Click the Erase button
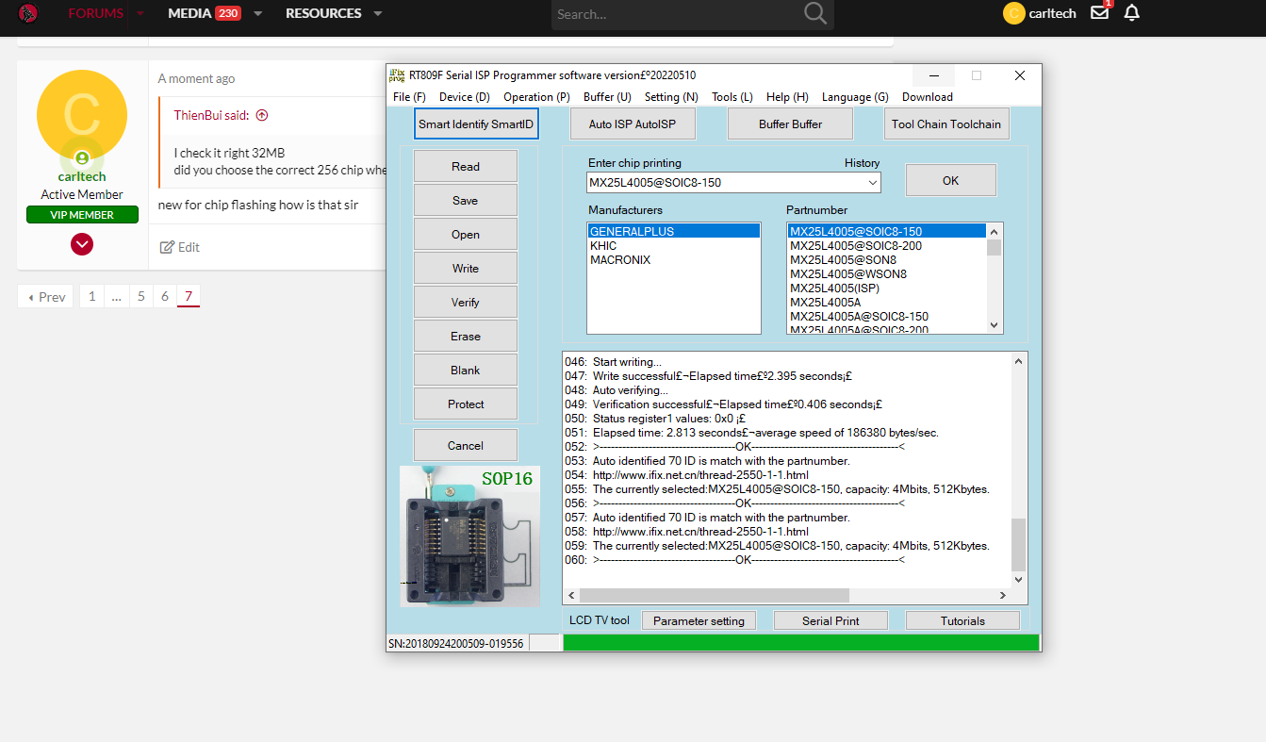 pos(466,336)
